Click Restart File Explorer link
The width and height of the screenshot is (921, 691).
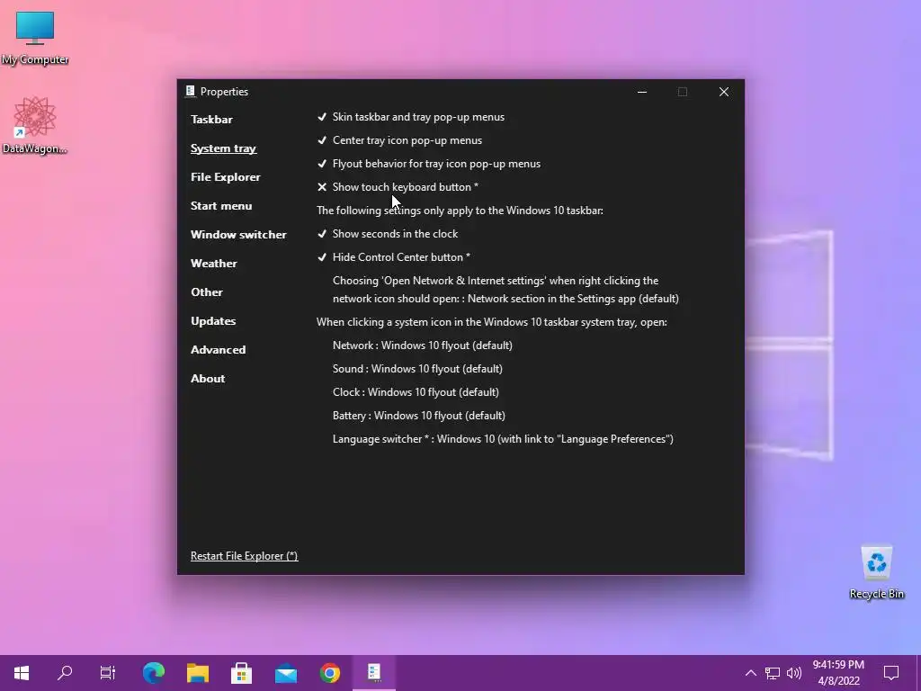(245, 556)
